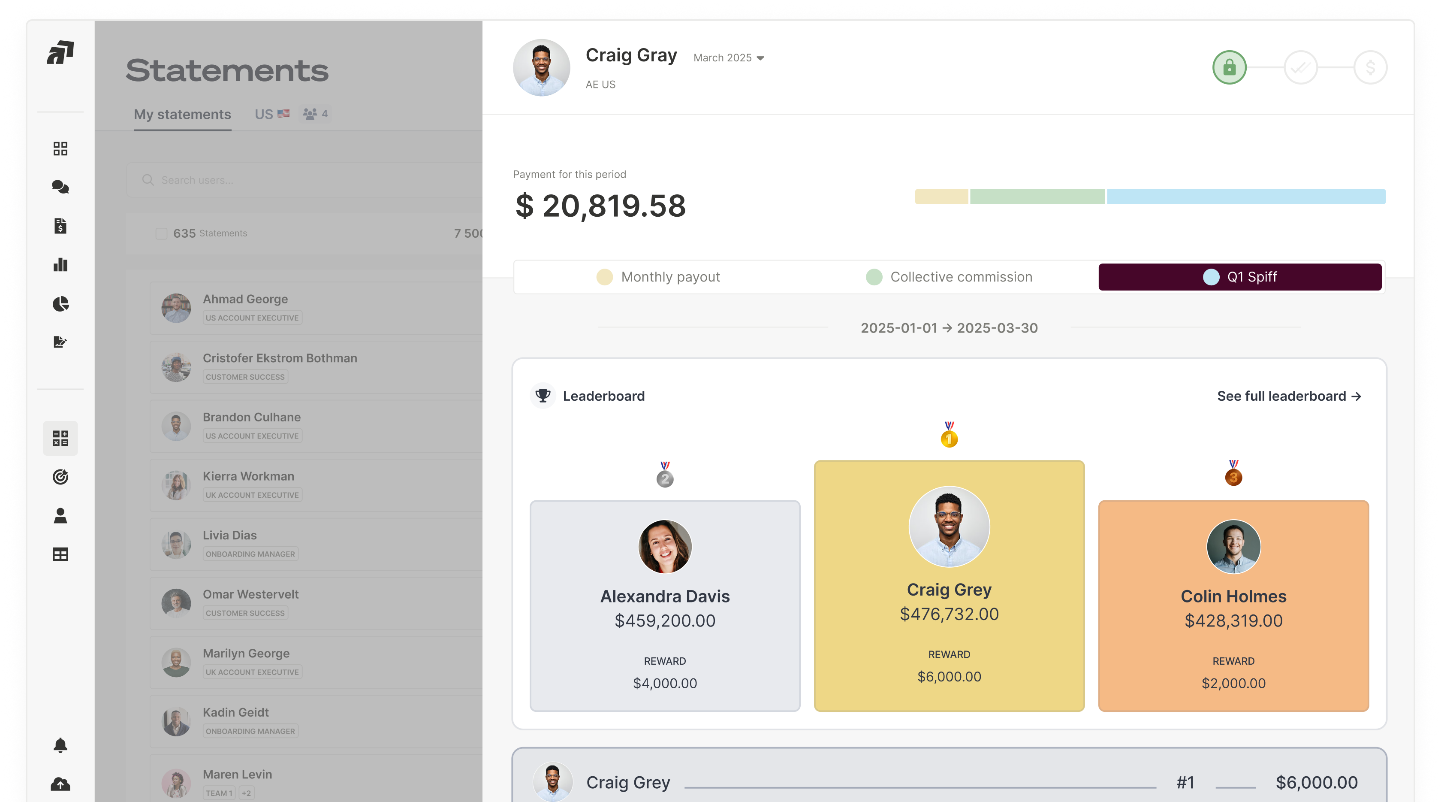Open notifications bell icon

click(60, 745)
